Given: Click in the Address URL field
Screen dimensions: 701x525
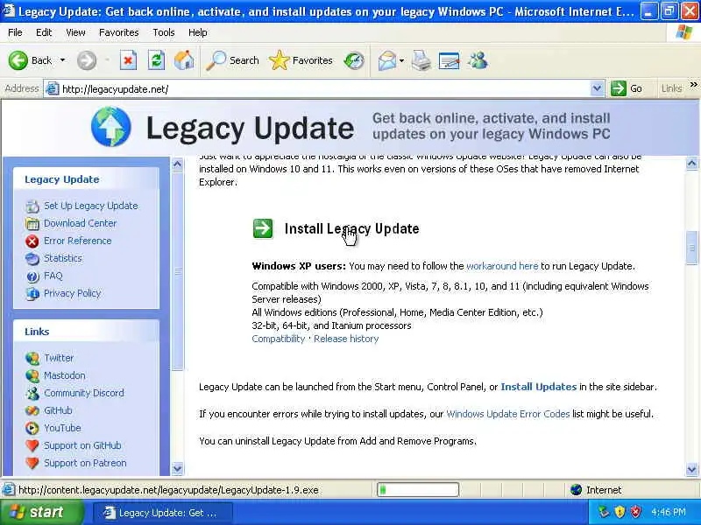Looking at the screenshot, I should click(x=324, y=89).
